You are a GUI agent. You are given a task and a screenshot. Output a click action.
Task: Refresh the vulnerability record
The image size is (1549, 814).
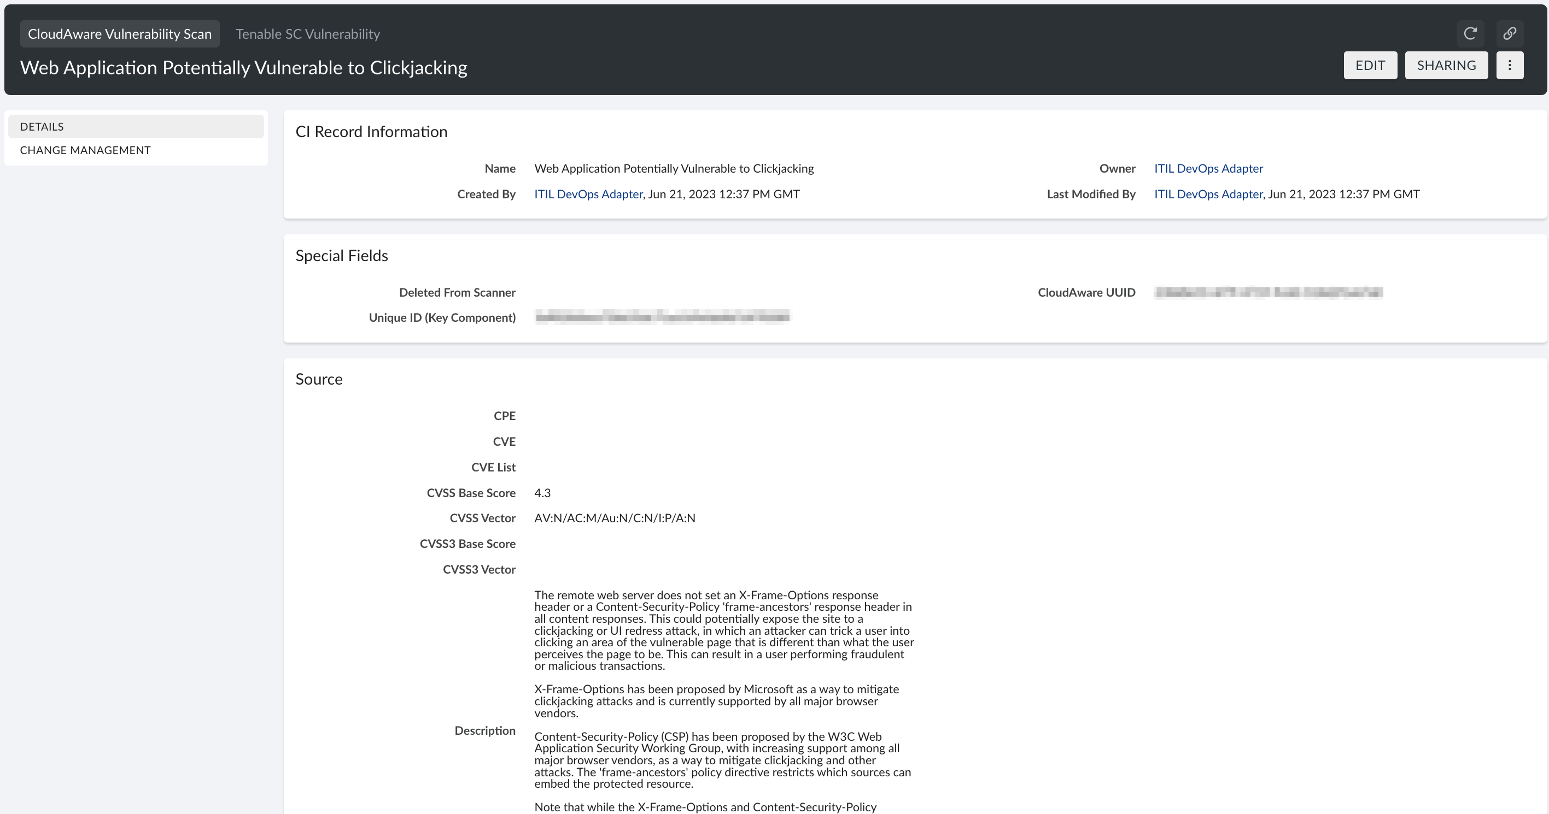[x=1470, y=34]
